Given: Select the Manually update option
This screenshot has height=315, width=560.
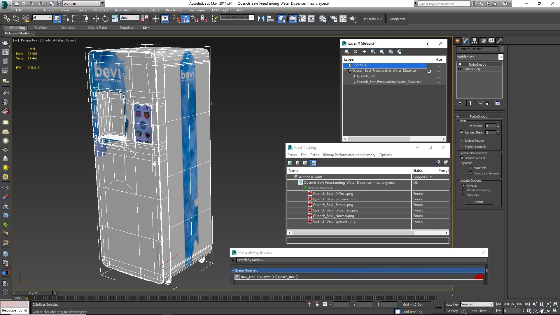Looking at the screenshot, I should click(463, 195).
